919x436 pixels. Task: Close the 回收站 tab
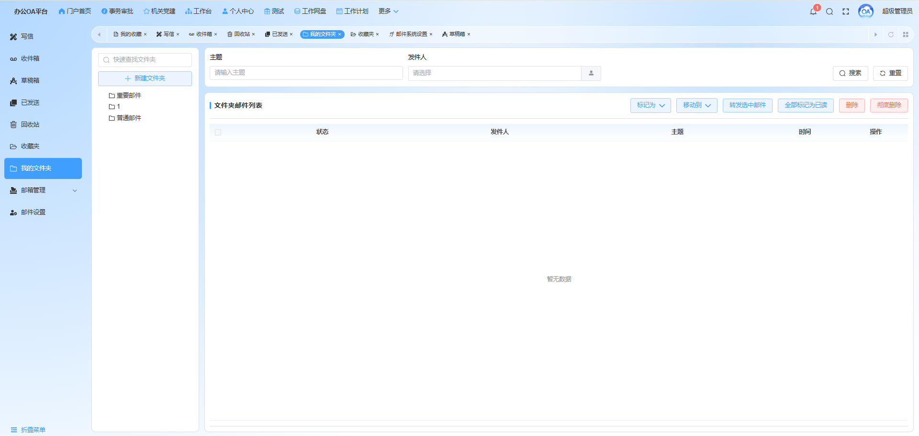point(253,34)
